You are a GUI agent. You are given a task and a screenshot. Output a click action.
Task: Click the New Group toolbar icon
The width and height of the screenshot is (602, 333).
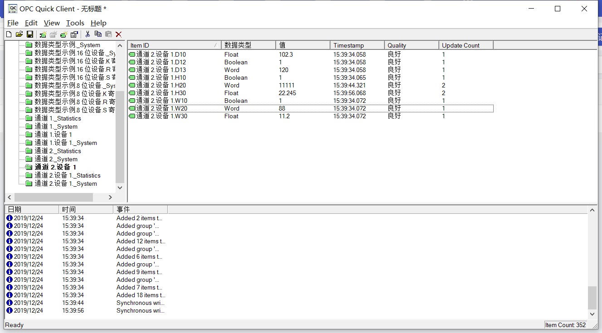point(53,34)
